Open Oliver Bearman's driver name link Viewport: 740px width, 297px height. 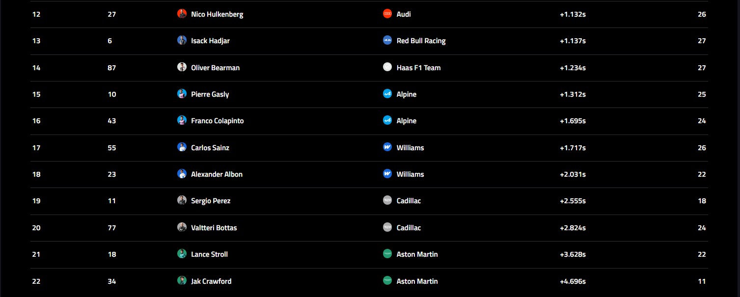215,68
